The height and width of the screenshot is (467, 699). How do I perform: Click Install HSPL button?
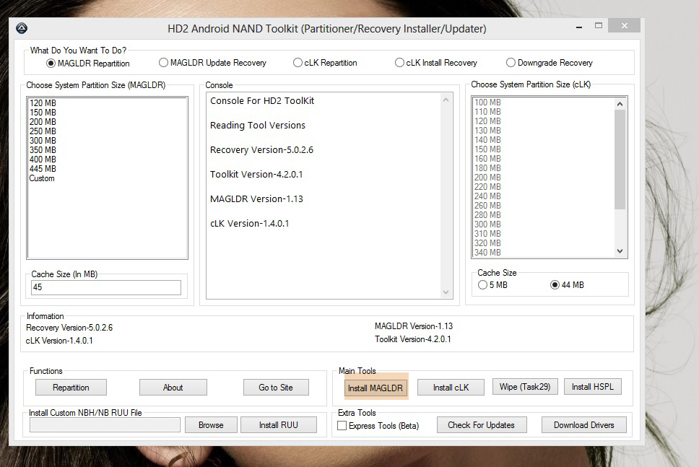(x=592, y=387)
